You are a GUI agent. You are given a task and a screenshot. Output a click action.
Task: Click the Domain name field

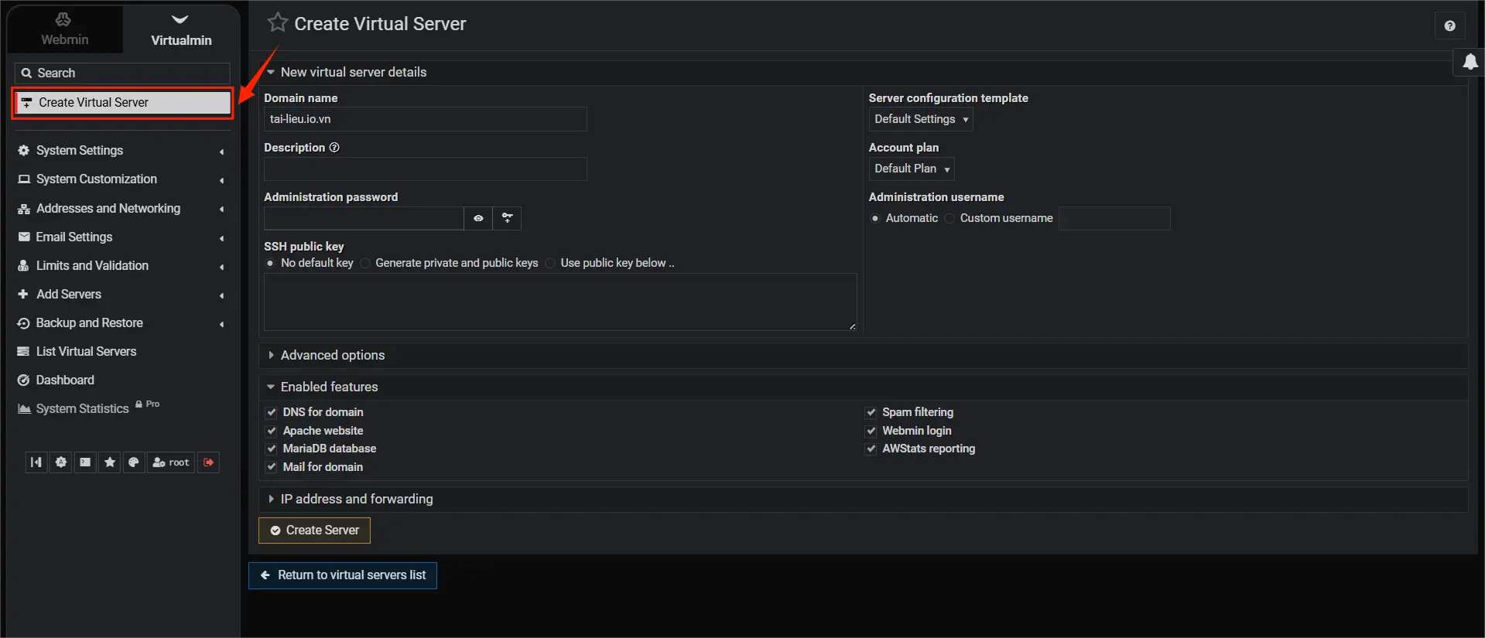[425, 119]
